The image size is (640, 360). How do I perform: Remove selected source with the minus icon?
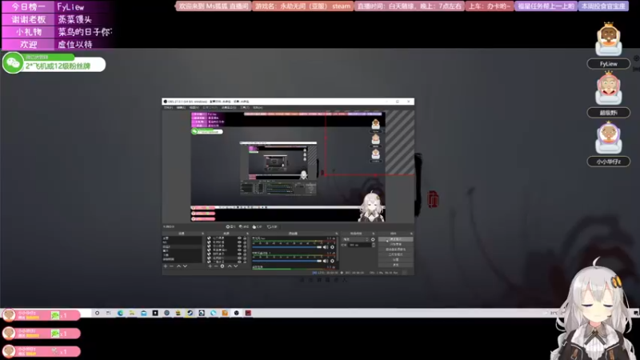tap(216, 266)
